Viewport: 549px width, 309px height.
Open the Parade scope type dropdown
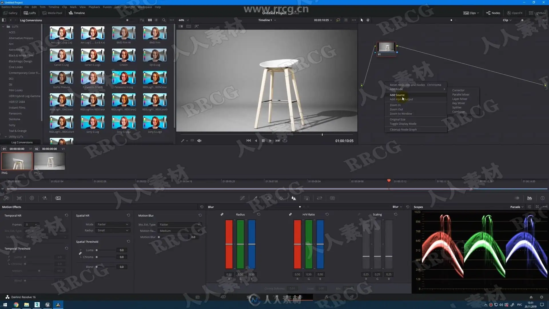point(517,207)
